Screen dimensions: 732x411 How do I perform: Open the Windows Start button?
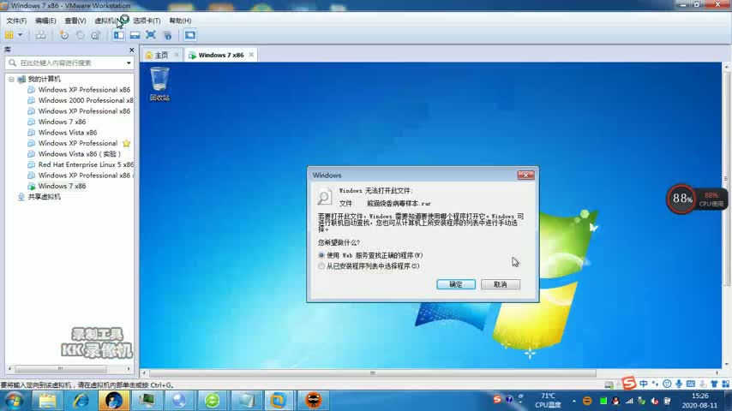click(x=14, y=401)
